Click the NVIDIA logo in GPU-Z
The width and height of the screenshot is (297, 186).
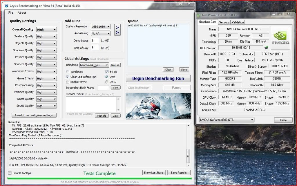(x=280, y=38)
